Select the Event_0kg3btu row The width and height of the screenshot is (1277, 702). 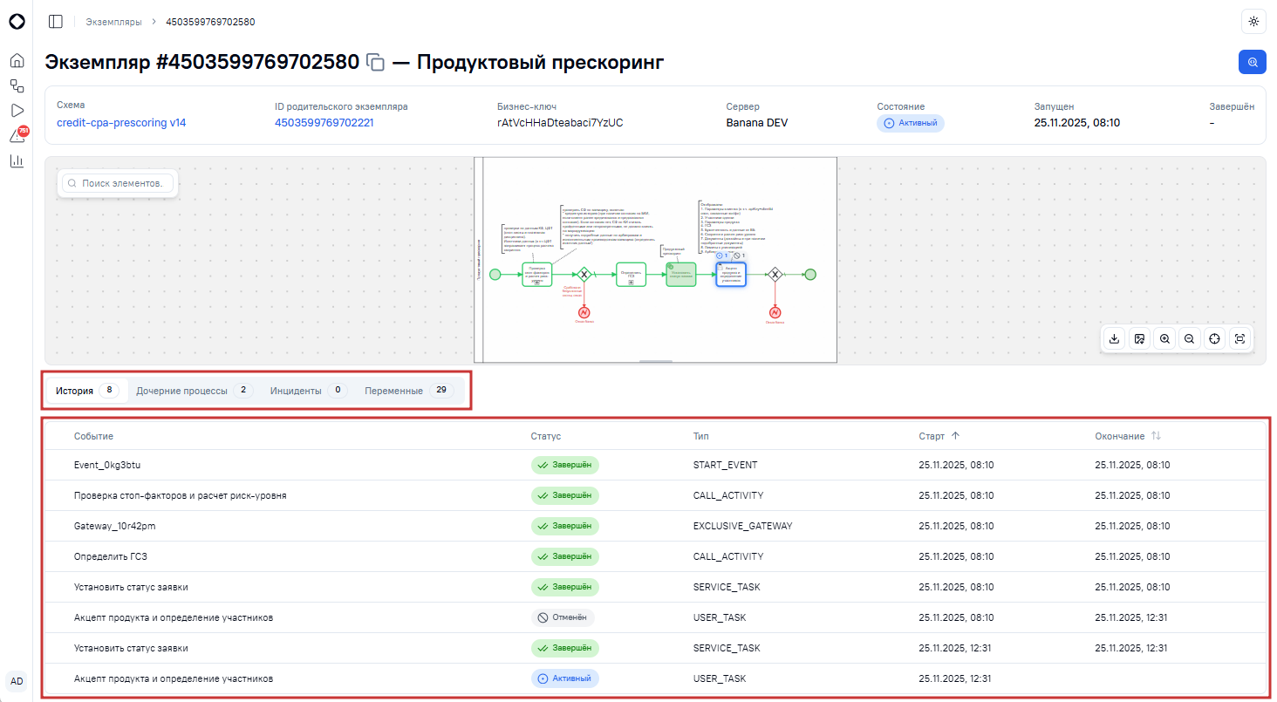(655, 465)
